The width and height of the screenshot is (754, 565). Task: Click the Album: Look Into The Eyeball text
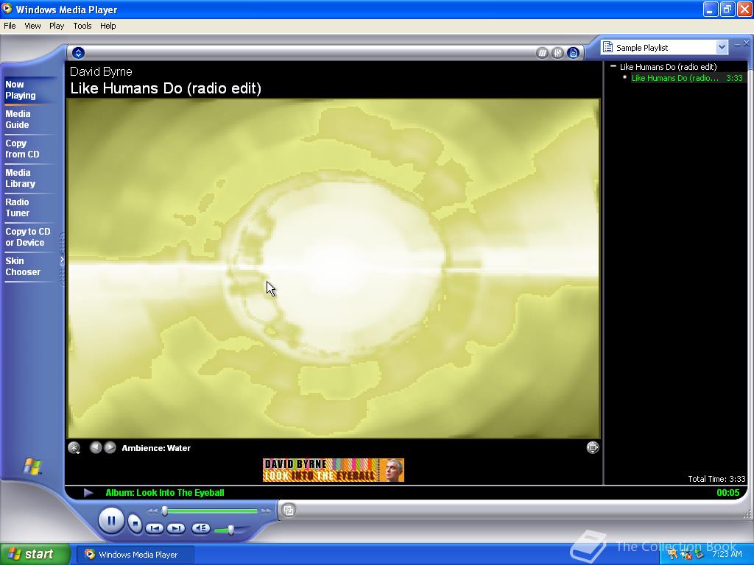tap(165, 492)
